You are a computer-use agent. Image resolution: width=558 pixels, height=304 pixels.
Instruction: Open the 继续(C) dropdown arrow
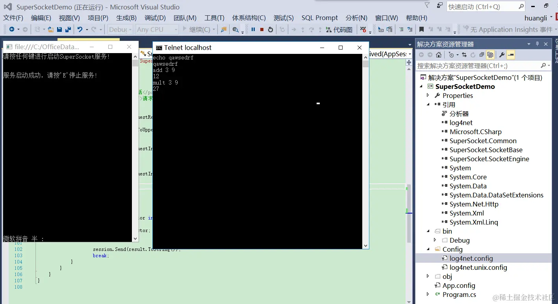[214, 29]
